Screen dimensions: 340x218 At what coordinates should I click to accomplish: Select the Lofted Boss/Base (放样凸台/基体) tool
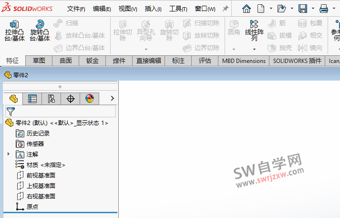point(80,35)
